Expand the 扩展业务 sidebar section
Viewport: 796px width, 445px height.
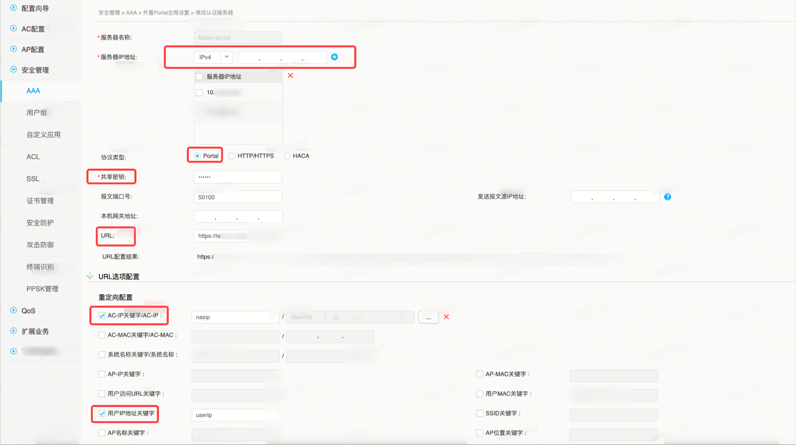(x=14, y=331)
